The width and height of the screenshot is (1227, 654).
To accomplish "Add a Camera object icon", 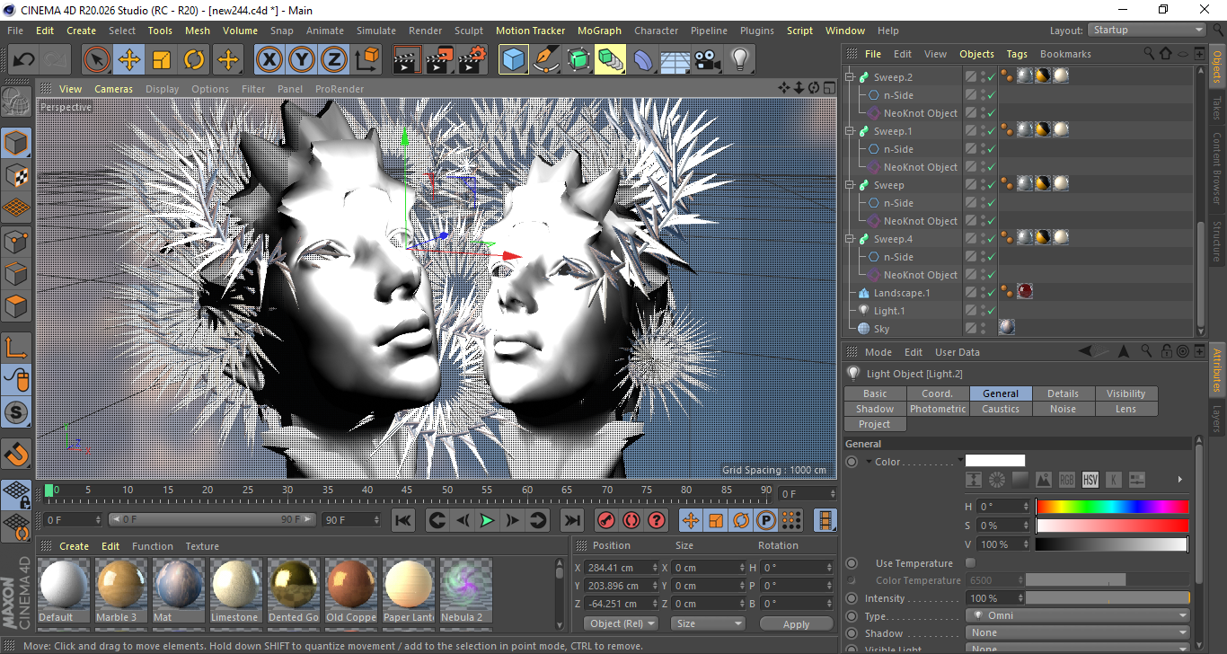I will point(707,60).
